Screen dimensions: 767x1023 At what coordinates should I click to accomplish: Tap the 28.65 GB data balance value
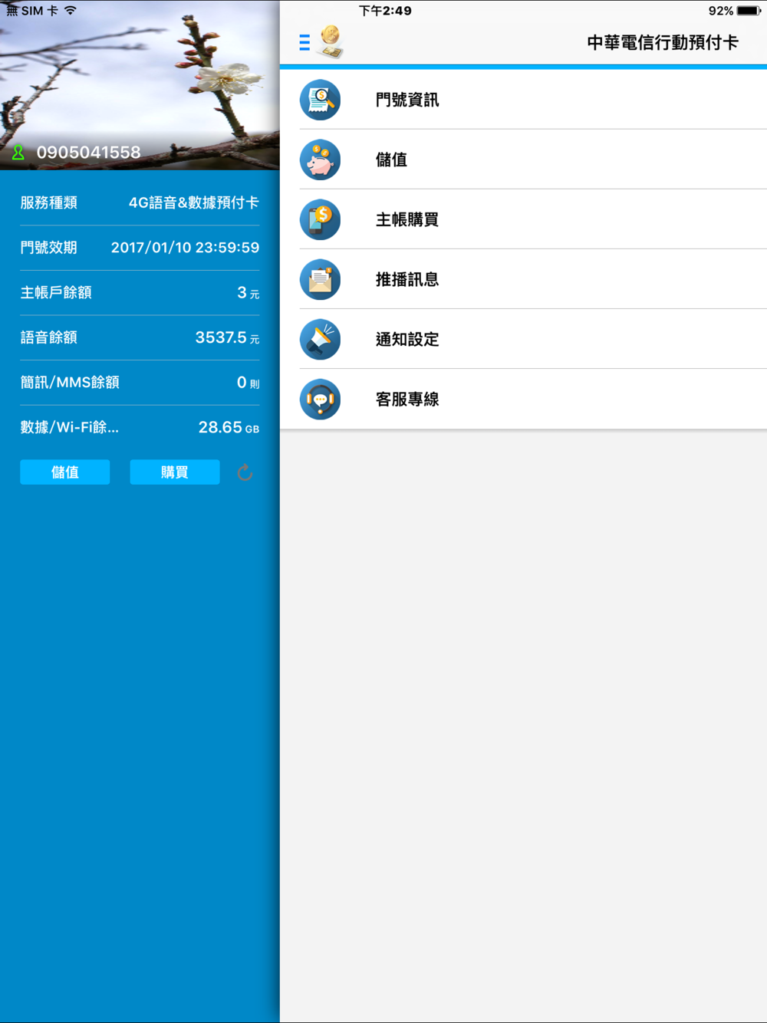pos(229,427)
